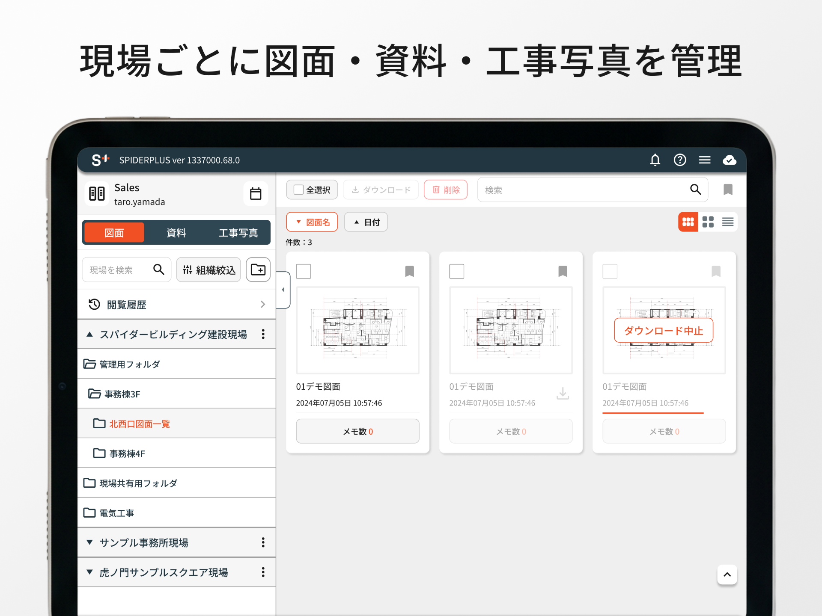
Task: Switch to large grid view
Action: (x=708, y=222)
